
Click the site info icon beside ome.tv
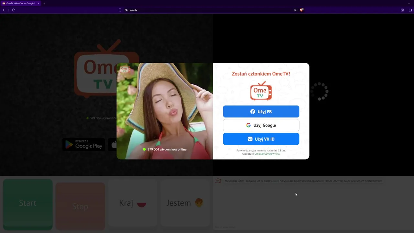(126, 10)
